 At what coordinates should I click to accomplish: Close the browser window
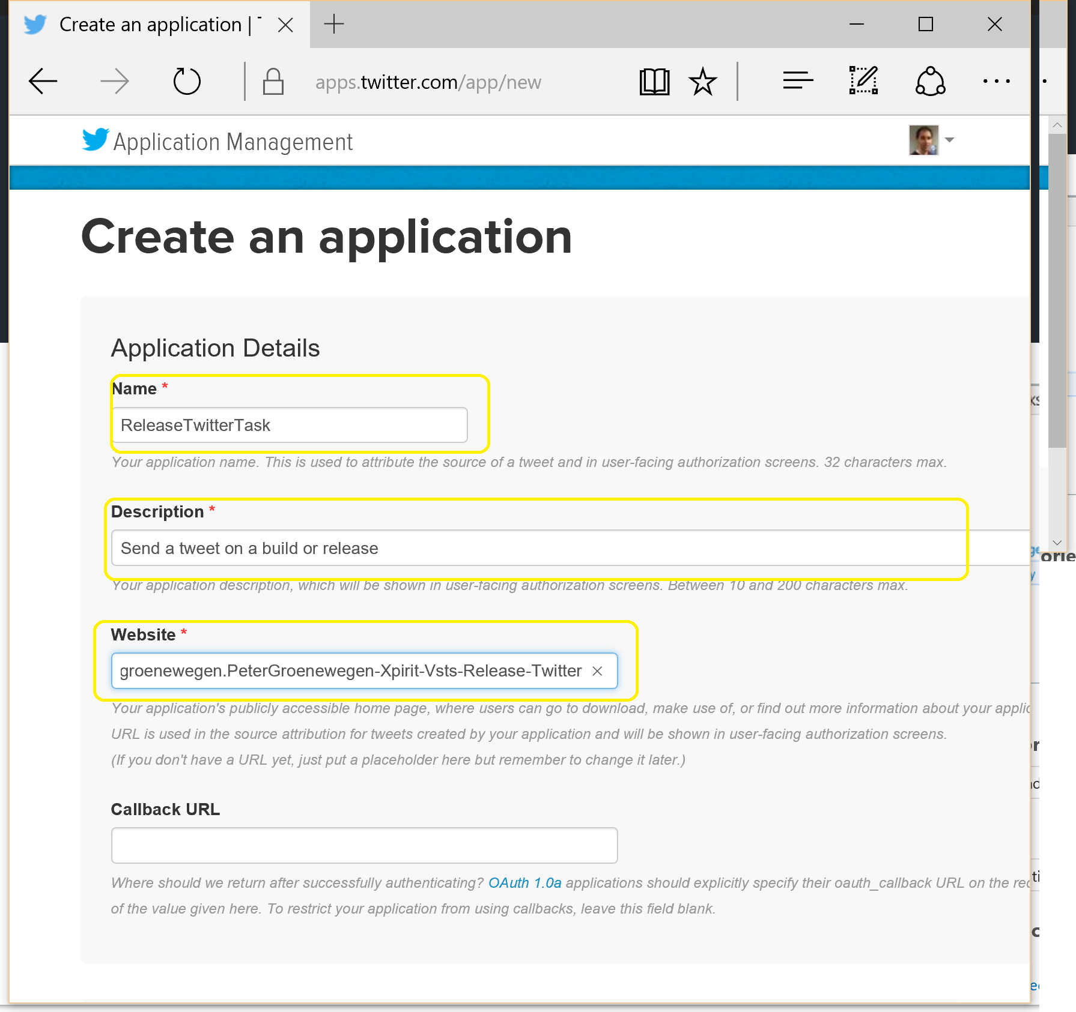click(x=995, y=25)
